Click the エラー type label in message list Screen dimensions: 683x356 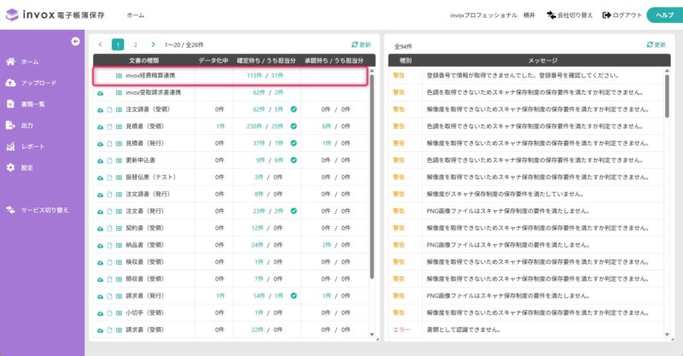tap(401, 330)
